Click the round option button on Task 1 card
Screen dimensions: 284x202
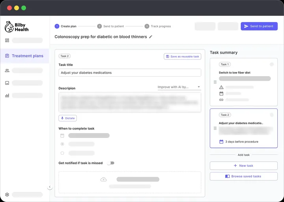pos(272,64)
